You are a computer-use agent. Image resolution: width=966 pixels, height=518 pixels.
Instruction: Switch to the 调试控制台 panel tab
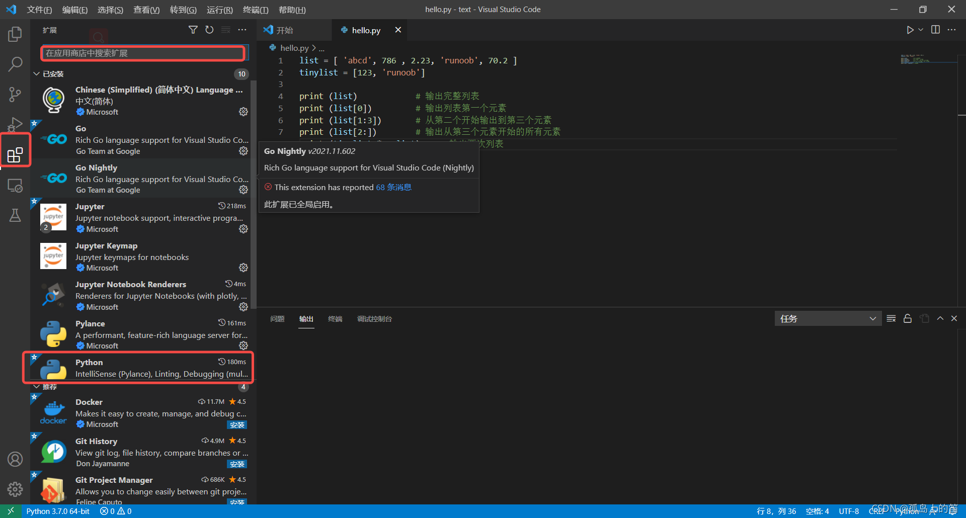click(x=374, y=319)
